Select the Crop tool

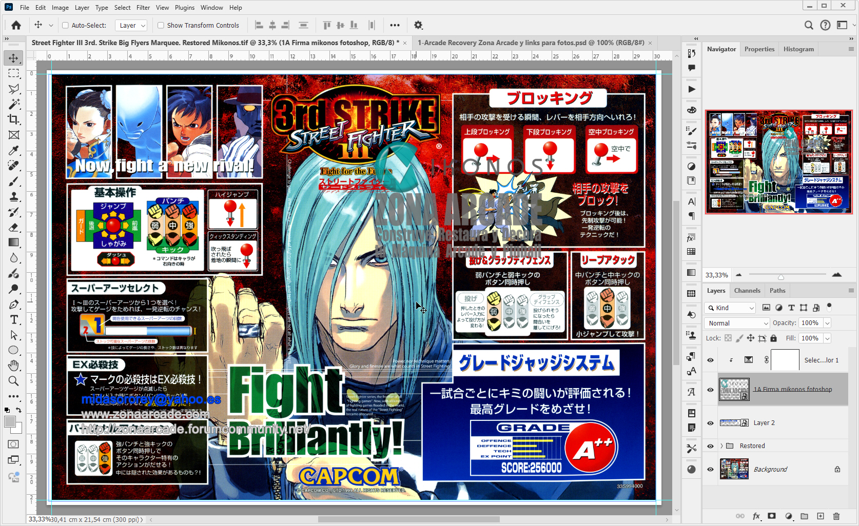point(14,119)
